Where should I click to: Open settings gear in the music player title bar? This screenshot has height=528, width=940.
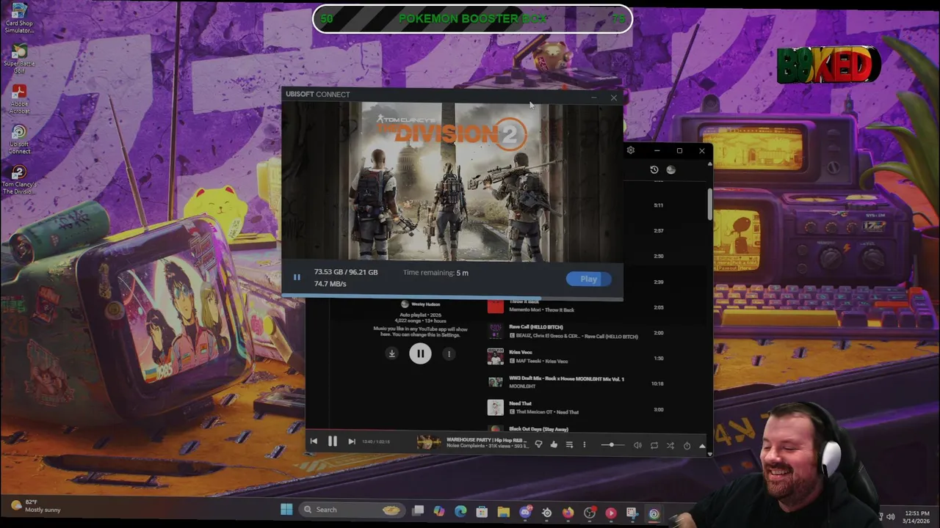coord(630,150)
